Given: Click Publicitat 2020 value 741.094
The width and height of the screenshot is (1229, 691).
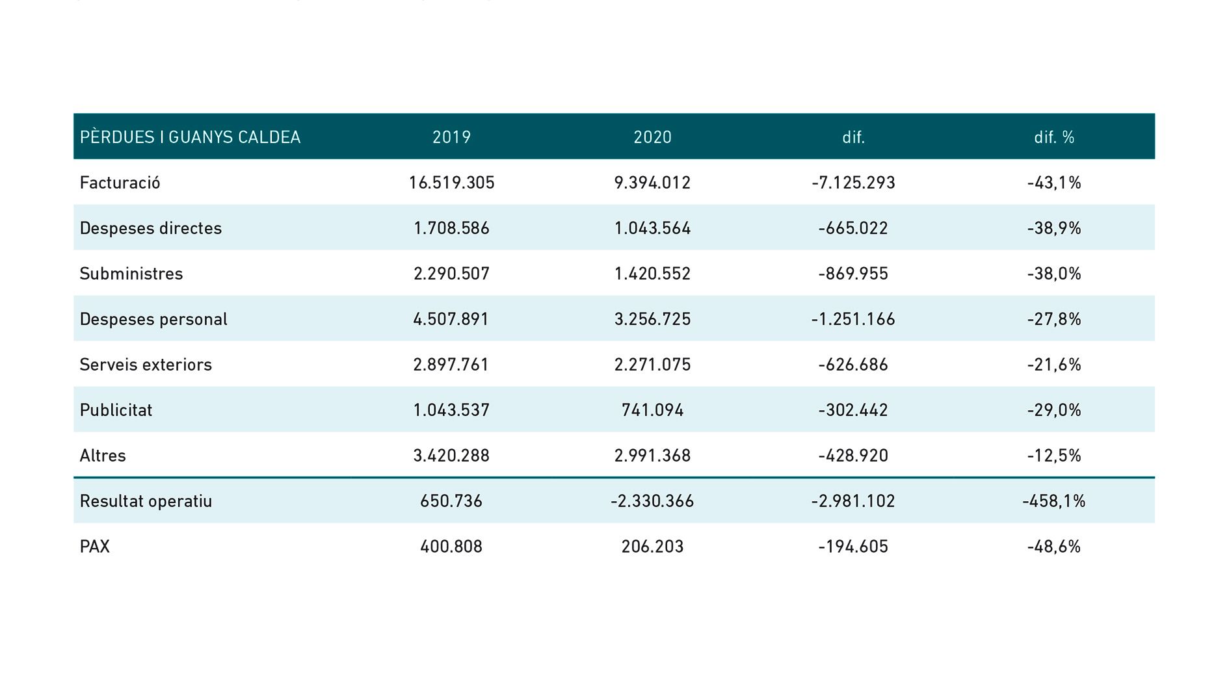Looking at the screenshot, I should tap(652, 410).
